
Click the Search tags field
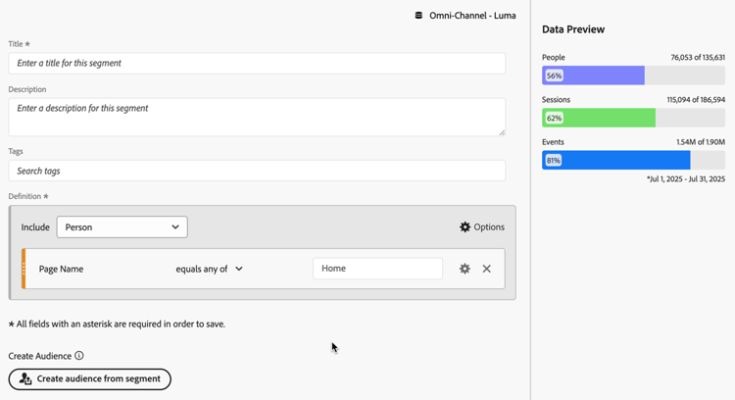click(x=257, y=171)
